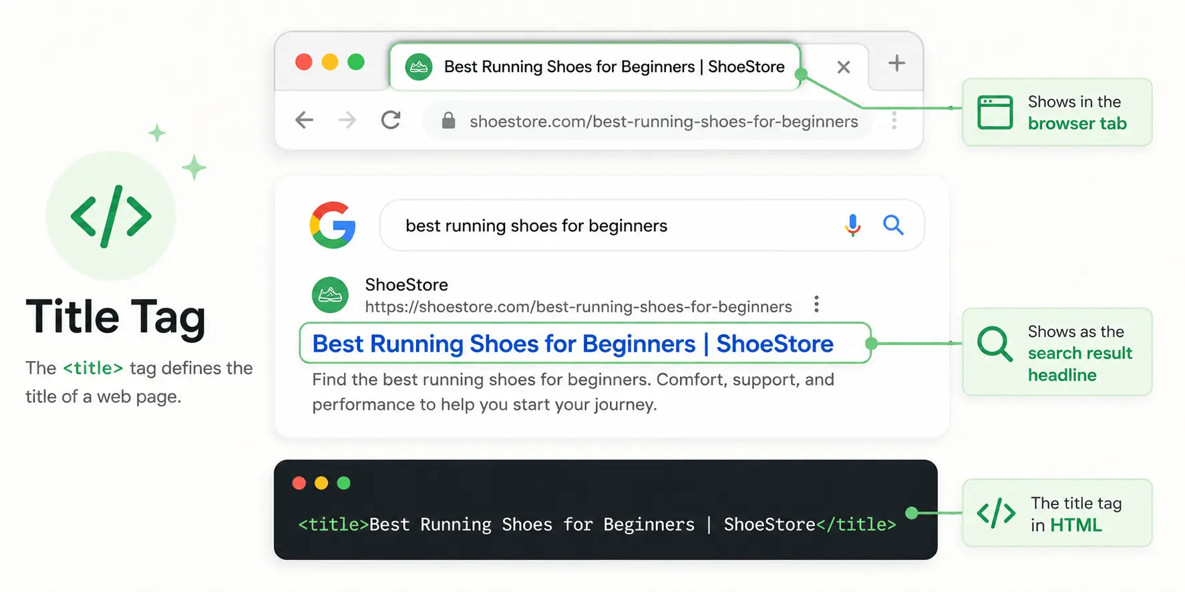
Task: Click the browser back arrow
Action: click(x=304, y=120)
